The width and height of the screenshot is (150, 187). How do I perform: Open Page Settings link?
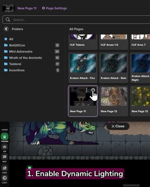[54, 8]
